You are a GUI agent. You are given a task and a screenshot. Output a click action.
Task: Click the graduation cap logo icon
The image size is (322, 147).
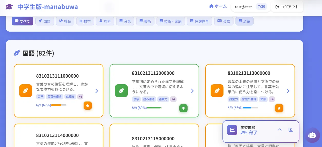9,7
